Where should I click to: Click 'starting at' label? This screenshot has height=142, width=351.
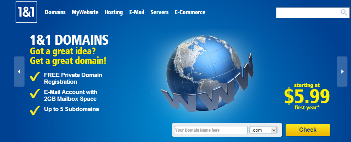click(307, 85)
